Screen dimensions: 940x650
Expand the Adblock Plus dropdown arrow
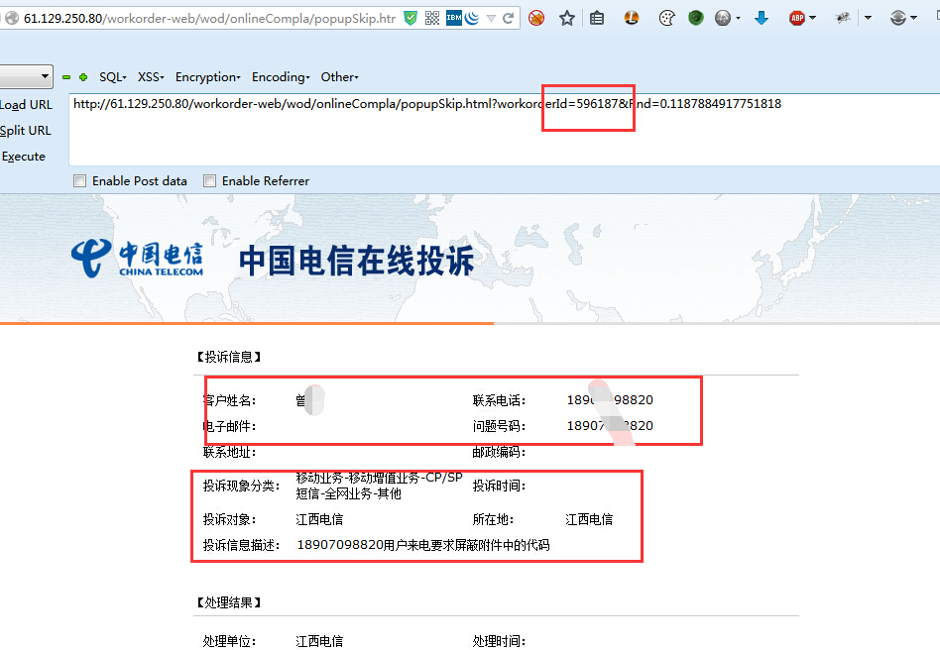pos(812,18)
